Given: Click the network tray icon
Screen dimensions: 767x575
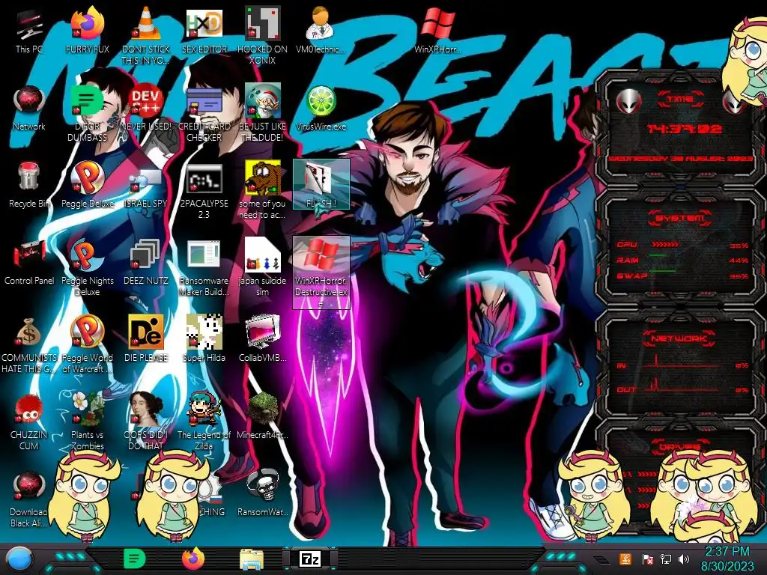Looking at the screenshot, I should pos(666,559).
